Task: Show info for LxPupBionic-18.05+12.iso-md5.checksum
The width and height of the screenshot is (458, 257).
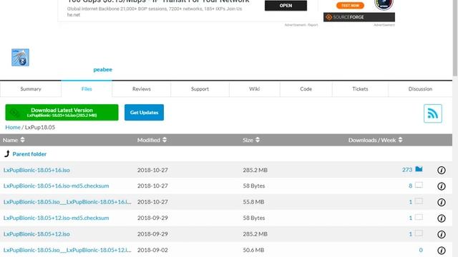Action: click(x=442, y=218)
